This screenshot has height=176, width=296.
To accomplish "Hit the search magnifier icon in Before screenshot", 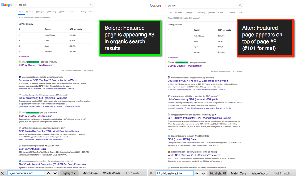I will [x=91, y=5].
